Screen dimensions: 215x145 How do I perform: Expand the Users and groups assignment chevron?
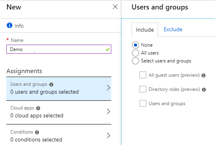[108, 88]
